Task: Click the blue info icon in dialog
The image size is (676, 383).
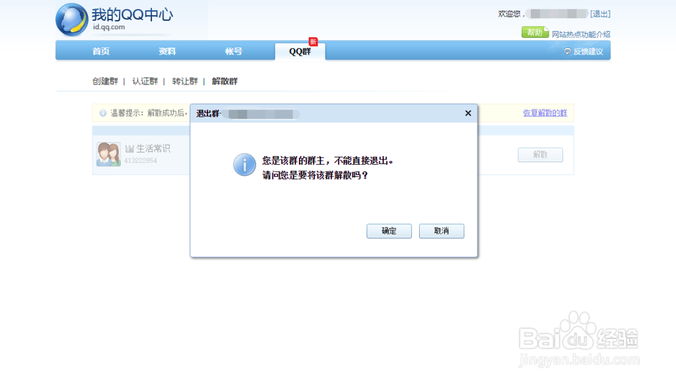Action: point(245,165)
